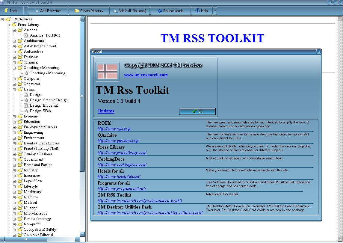Expand the Medical folder node
343x243 pixels.
pyautogui.click(x=14, y=203)
